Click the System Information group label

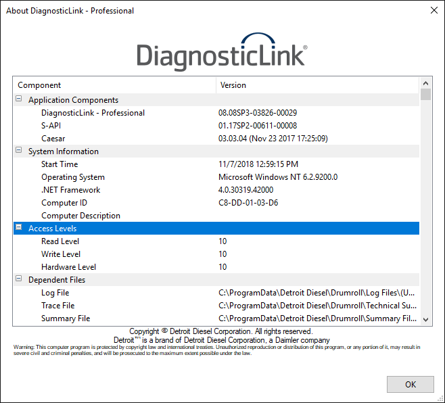pos(64,151)
